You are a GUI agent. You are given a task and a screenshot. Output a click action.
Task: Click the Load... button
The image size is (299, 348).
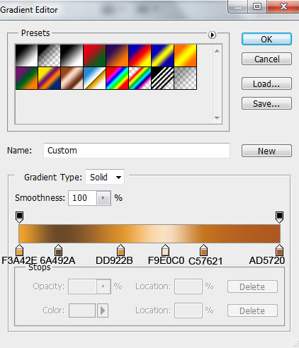click(266, 83)
